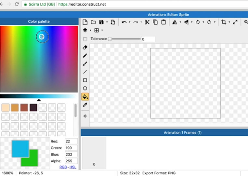Click the resize image arrows icon
The height and width of the screenshot is (176, 248).
point(235,22)
